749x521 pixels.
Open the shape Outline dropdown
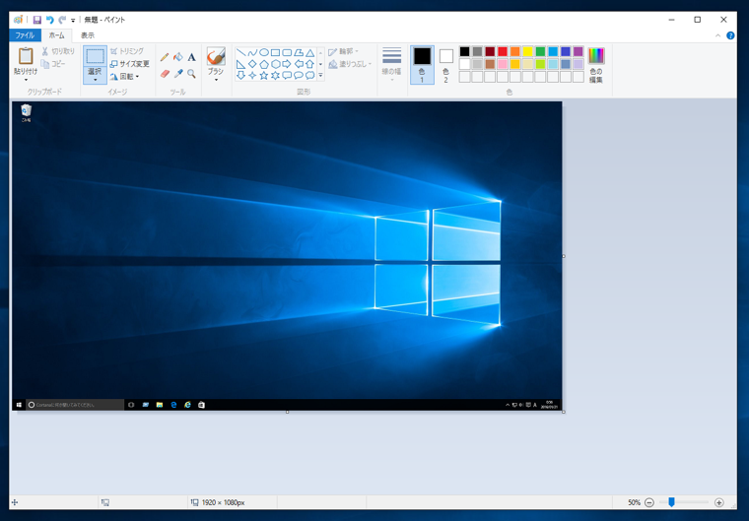tap(343, 51)
